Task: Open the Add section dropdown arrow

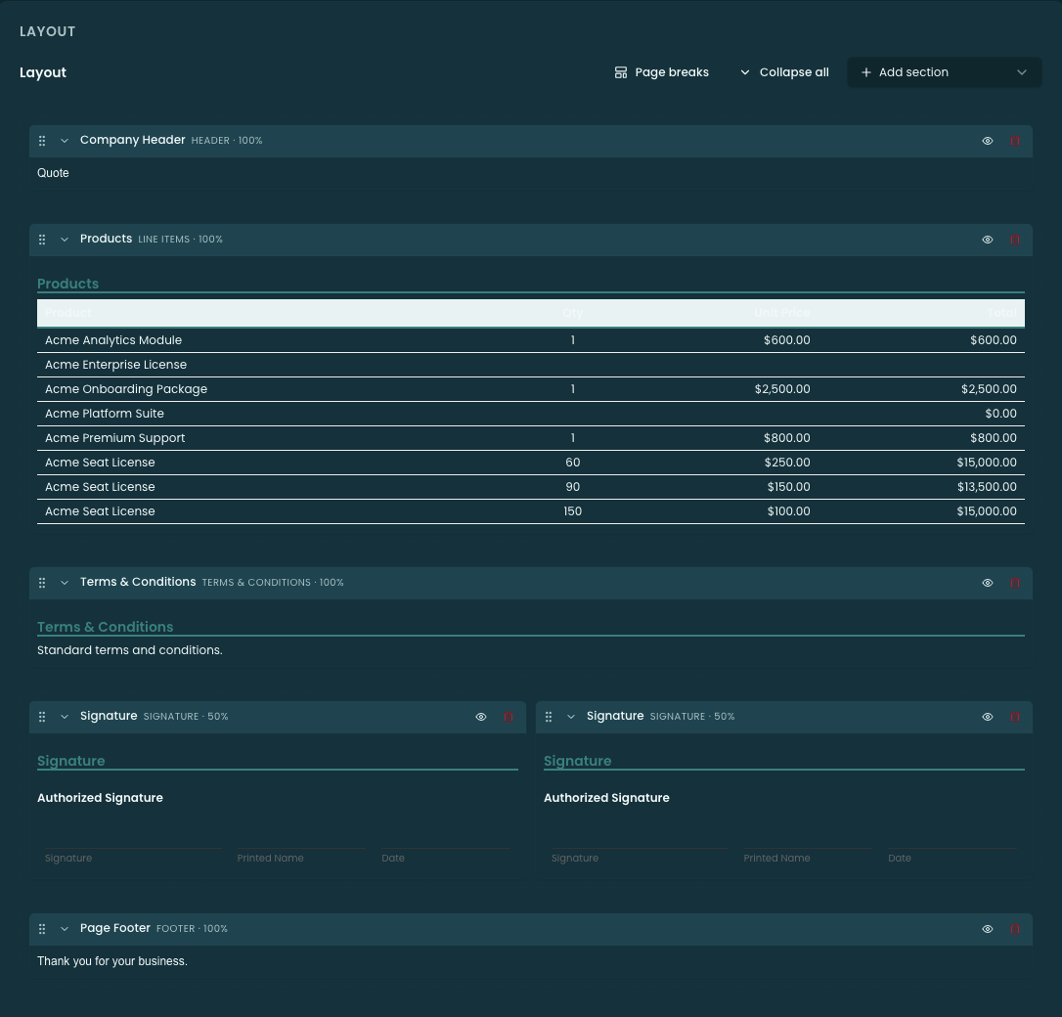Action: 1021,72
